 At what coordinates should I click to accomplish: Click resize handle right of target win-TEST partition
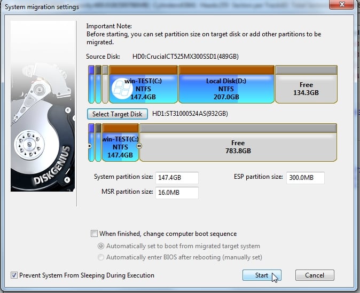point(139,146)
